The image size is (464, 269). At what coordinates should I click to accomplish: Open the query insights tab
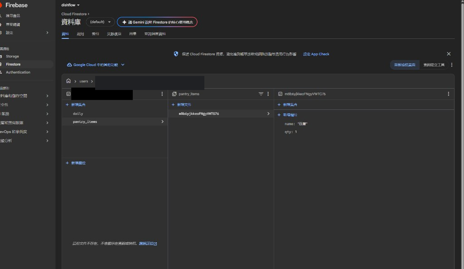point(155,34)
